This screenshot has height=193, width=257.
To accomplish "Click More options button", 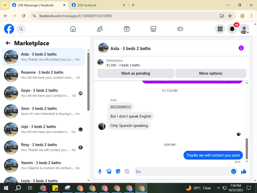I will pyautogui.click(x=211, y=74).
